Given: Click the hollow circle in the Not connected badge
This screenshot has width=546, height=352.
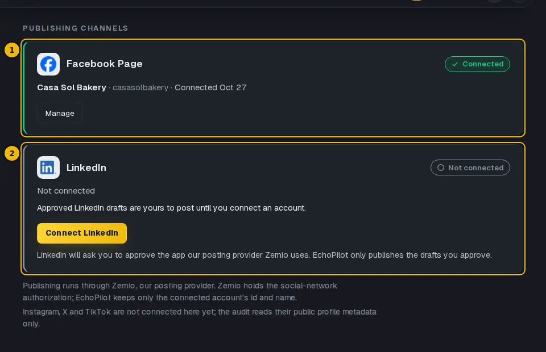Looking at the screenshot, I should point(440,167).
